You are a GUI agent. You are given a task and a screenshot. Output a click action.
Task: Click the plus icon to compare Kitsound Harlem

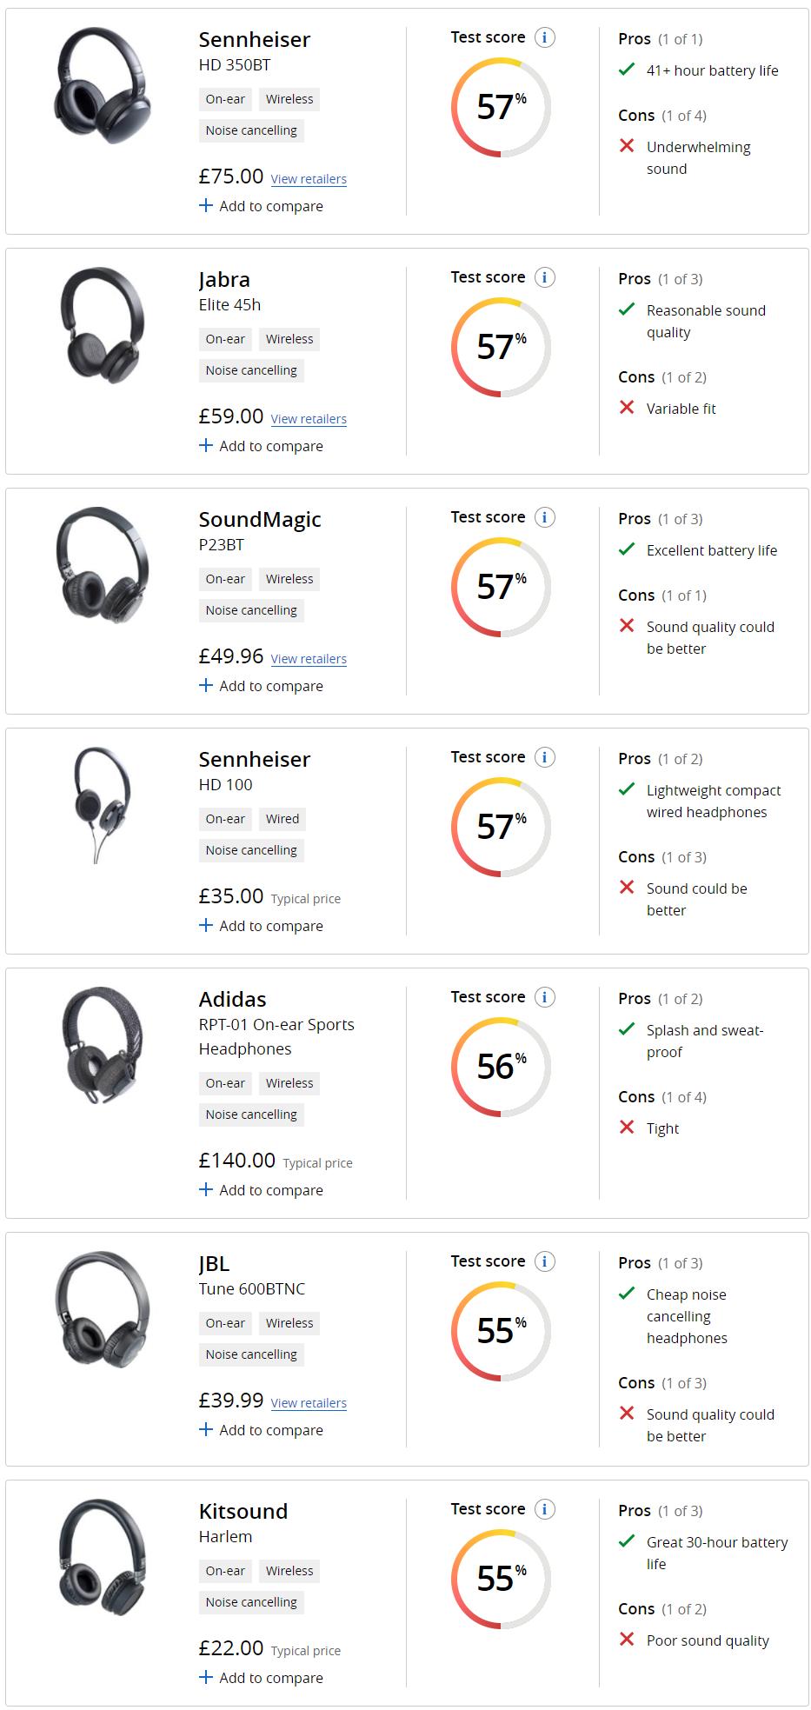[x=206, y=1677]
